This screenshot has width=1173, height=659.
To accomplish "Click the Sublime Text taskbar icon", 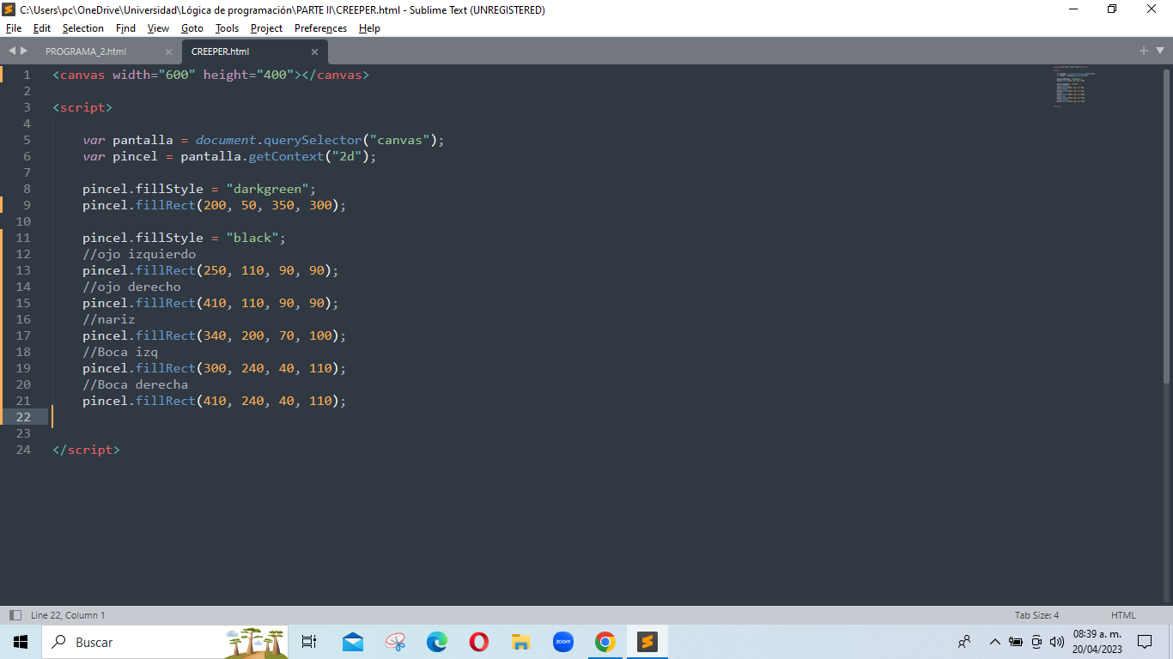I will click(x=647, y=642).
